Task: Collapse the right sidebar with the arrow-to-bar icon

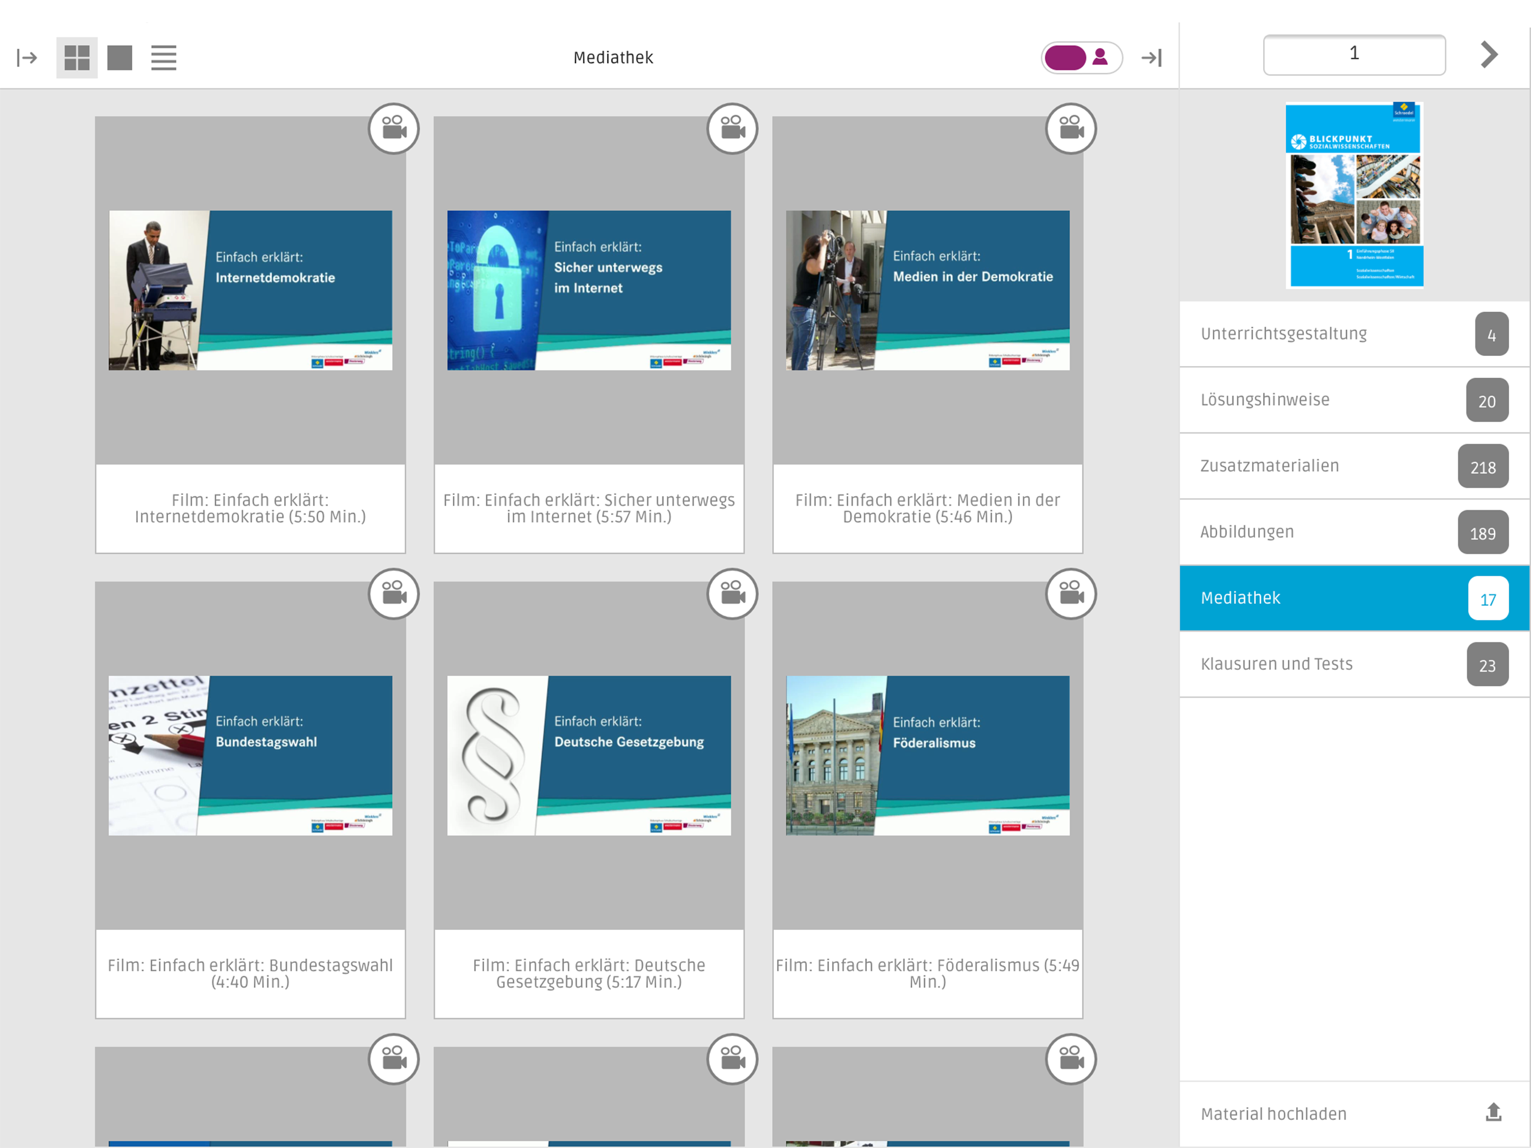Action: (1151, 58)
